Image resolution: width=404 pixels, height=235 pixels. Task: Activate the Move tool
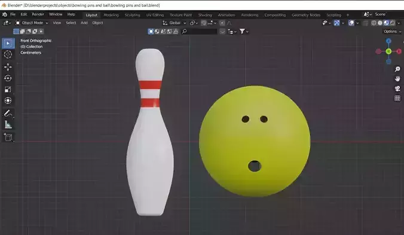(8, 67)
